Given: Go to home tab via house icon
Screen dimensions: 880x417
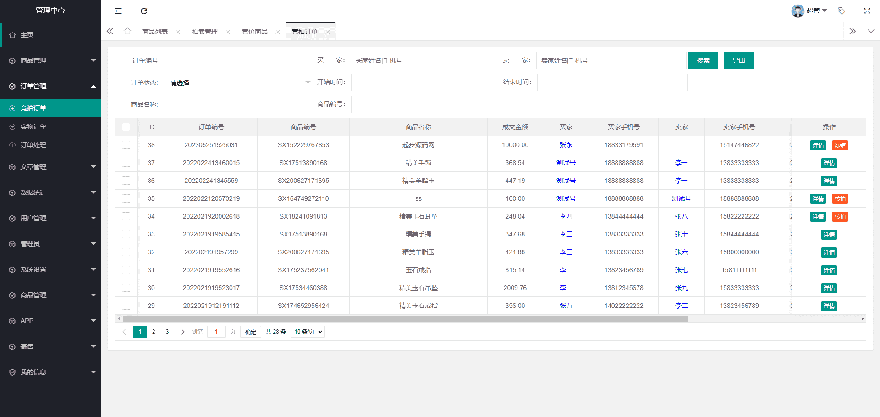Looking at the screenshot, I should click(x=127, y=32).
